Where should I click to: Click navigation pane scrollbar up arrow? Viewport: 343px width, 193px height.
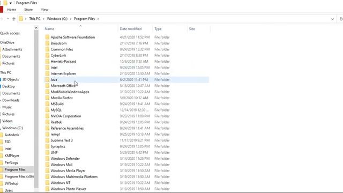36,28
